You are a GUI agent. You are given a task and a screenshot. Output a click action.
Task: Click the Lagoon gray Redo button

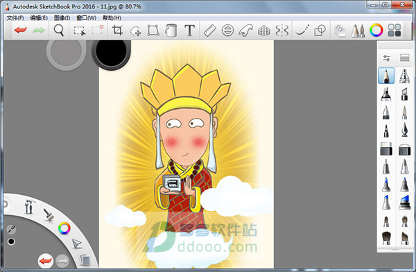tap(62, 262)
